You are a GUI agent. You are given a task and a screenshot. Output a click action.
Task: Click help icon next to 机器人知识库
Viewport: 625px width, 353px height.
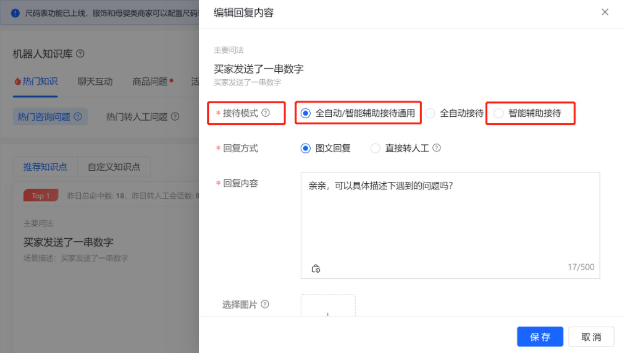point(80,54)
